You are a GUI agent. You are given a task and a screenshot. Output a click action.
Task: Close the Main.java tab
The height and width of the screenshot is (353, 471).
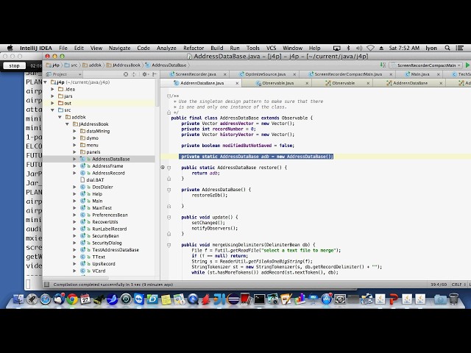(x=439, y=74)
